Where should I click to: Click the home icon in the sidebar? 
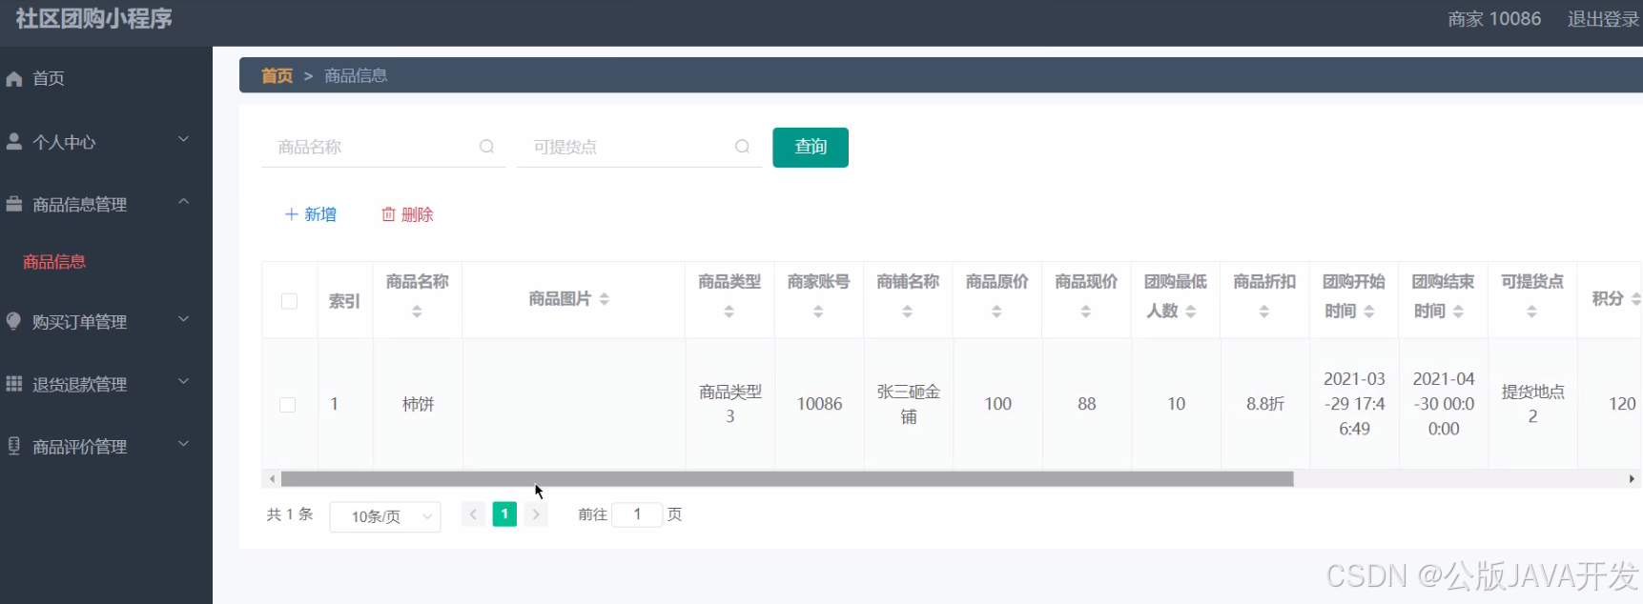(x=14, y=79)
